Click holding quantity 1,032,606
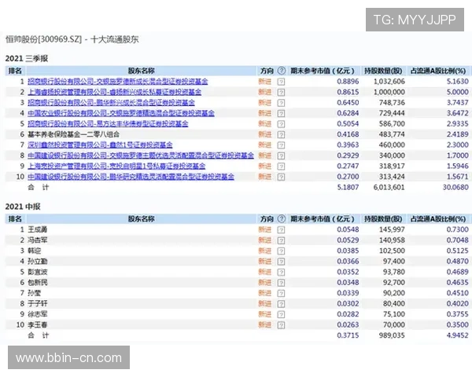 (x=389, y=82)
